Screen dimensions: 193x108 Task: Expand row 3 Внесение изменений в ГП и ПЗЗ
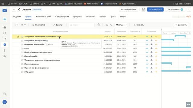[x=22, y=44]
